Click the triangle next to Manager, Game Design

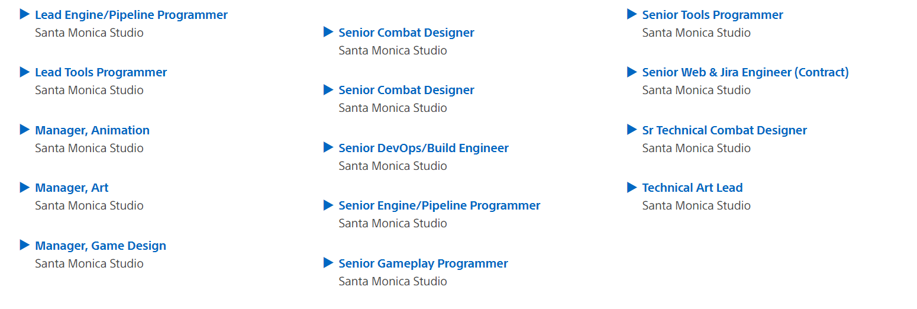25,245
